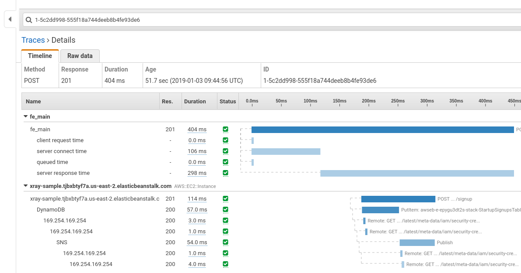This screenshot has height=273, width=521.
Task: Open the 404 ms duration of fe_main
Action: pyautogui.click(x=196, y=130)
